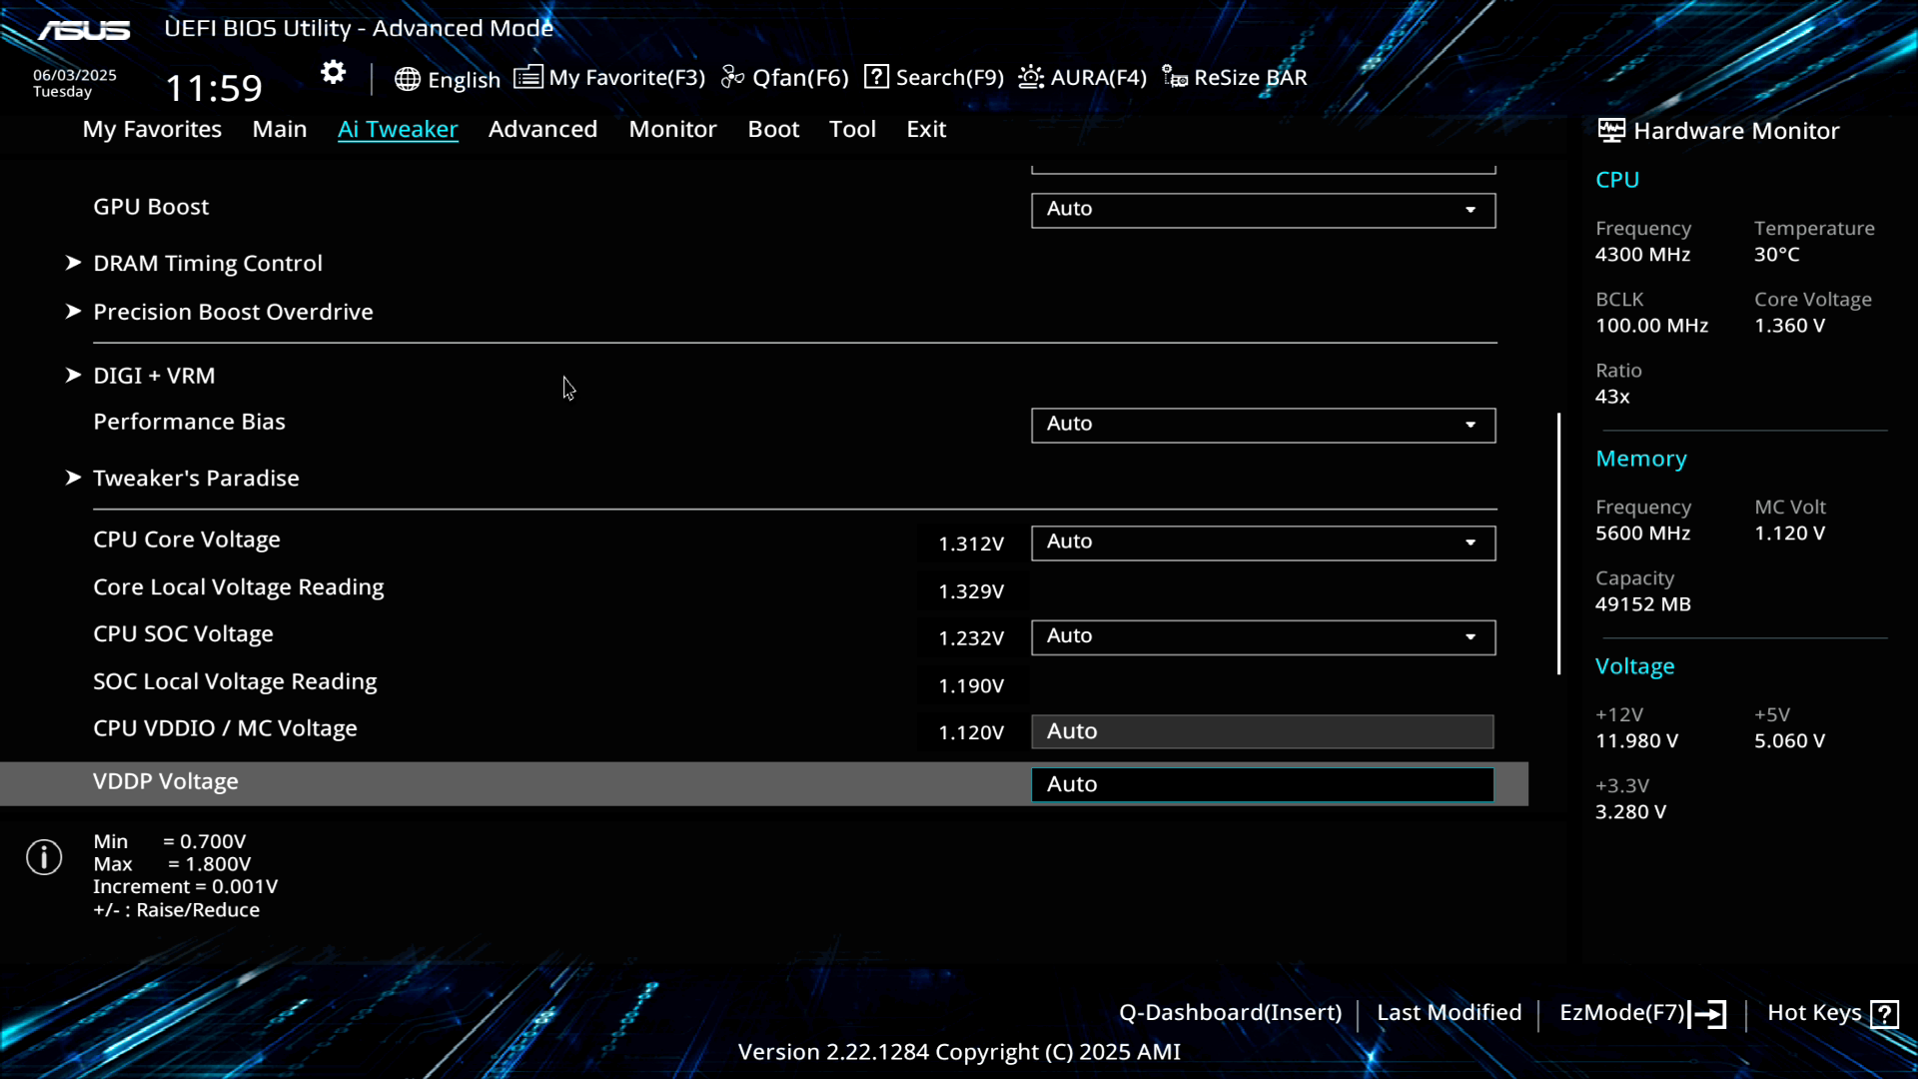Image resolution: width=1918 pixels, height=1079 pixels.
Task: Click the VDDP Voltage input field
Action: [1262, 785]
